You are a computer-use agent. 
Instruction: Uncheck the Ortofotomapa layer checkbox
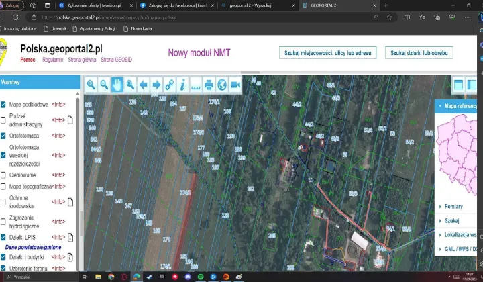4,136
